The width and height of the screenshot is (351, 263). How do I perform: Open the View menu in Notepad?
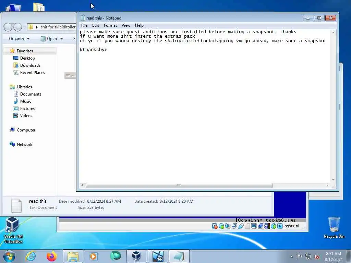(126, 25)
